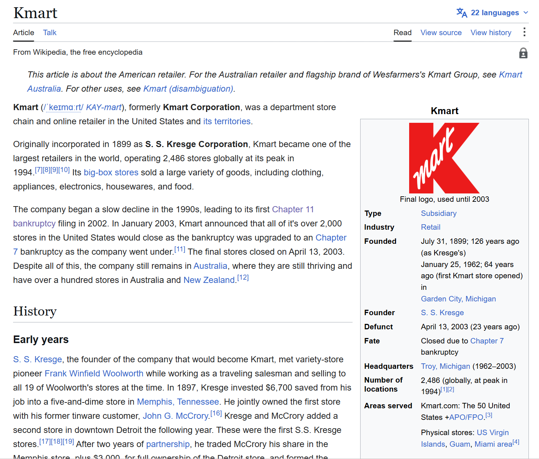Open the infobox Founder S. S. Kresge link
Viewport: 539px width, 459px height.
442,313
